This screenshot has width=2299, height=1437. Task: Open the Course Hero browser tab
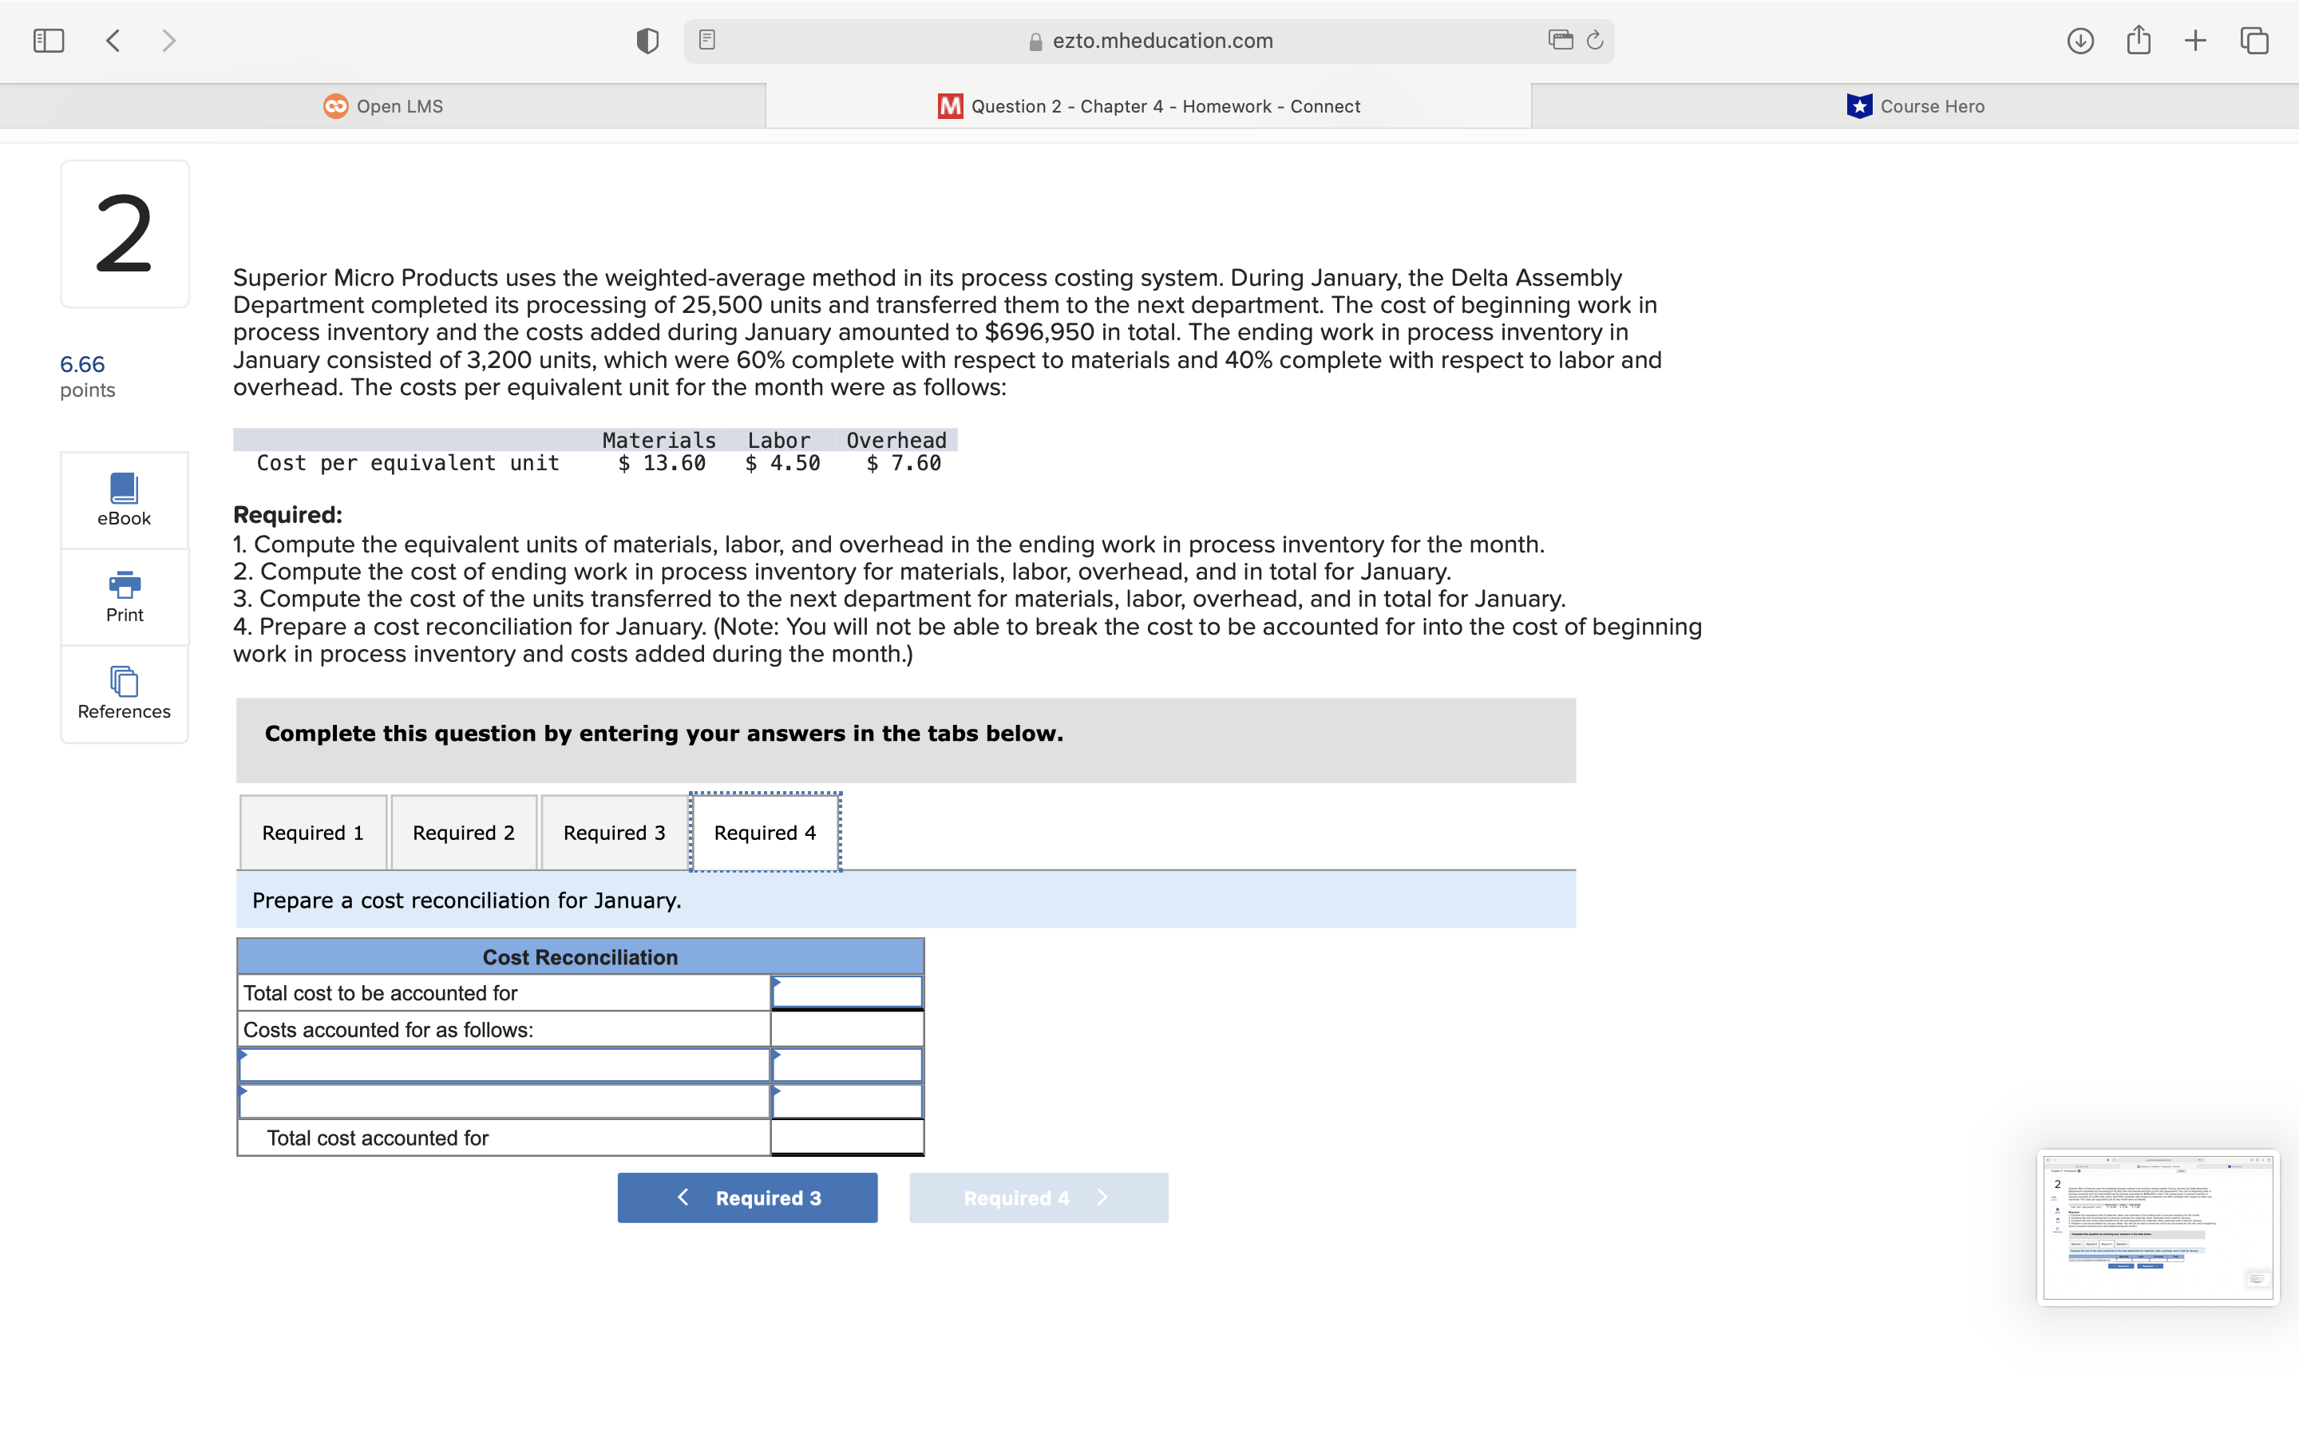(1914, 106)
